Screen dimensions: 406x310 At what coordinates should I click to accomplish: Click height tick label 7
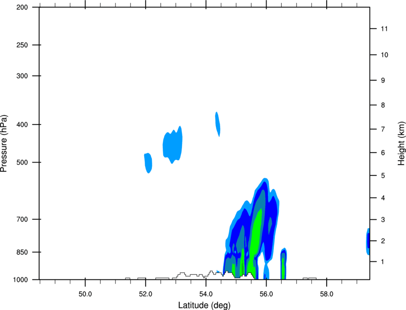(x=383, y=129)
